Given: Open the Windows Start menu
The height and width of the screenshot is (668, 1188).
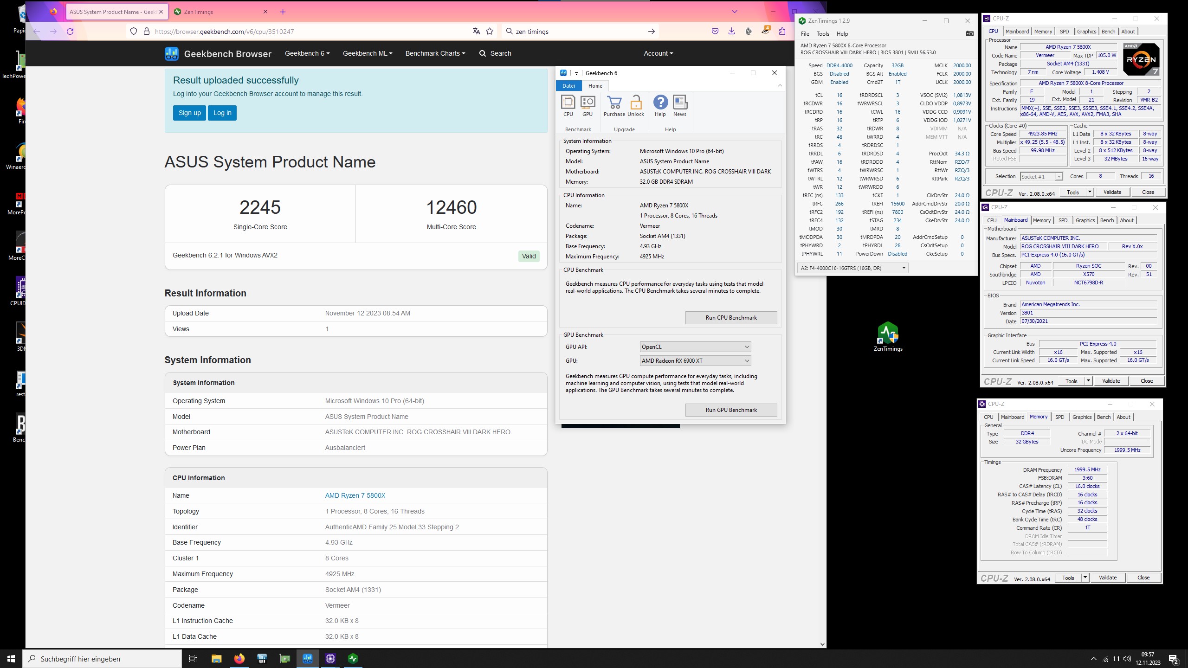Looking at the screenshot, I should pos(11,659).
